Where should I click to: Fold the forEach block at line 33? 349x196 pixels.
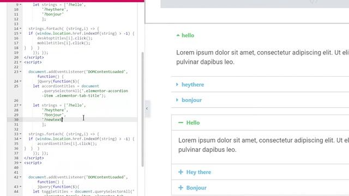(21, 134)
